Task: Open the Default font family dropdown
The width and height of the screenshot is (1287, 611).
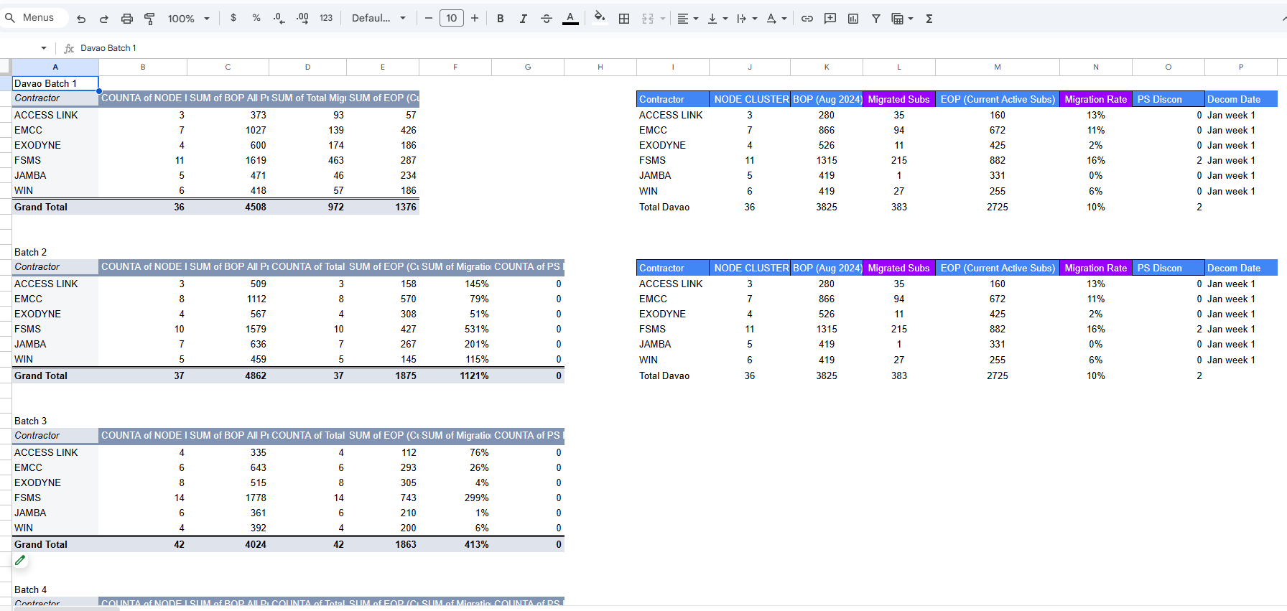Action: [378, 18]
